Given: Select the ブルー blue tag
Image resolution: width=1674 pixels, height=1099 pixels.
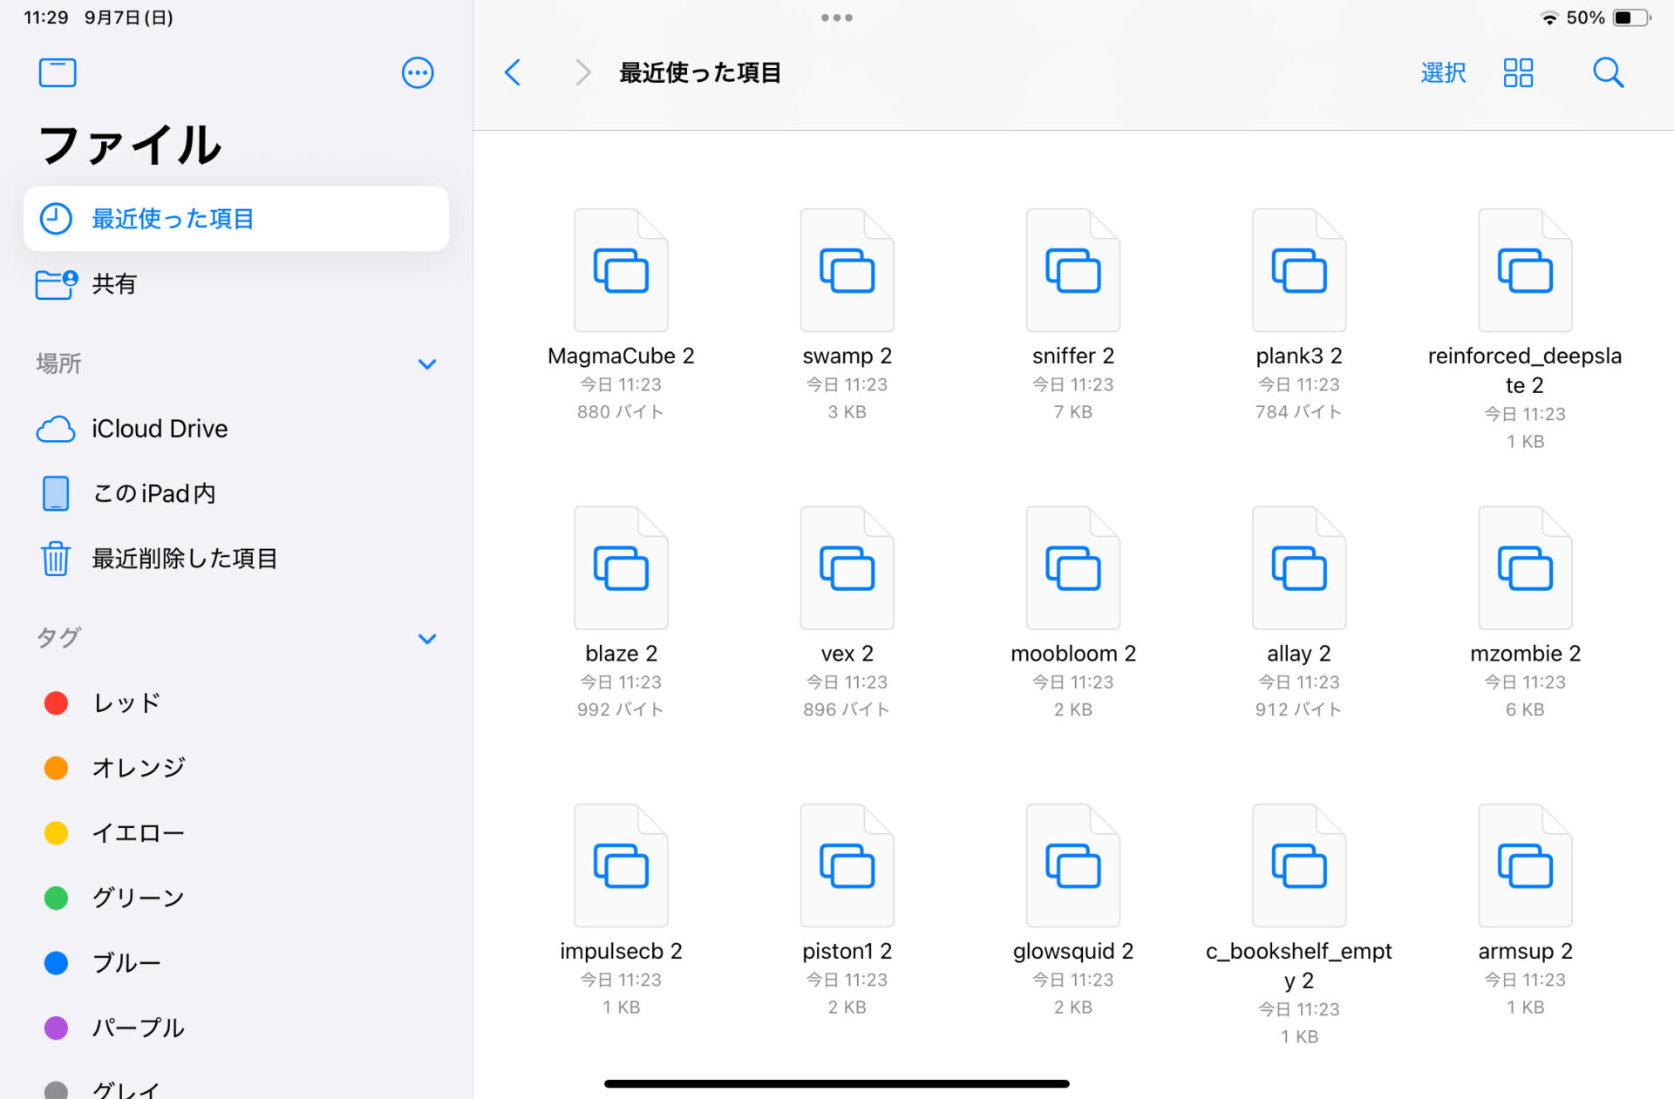Looking at the screenshot, I should click(236, 963).
